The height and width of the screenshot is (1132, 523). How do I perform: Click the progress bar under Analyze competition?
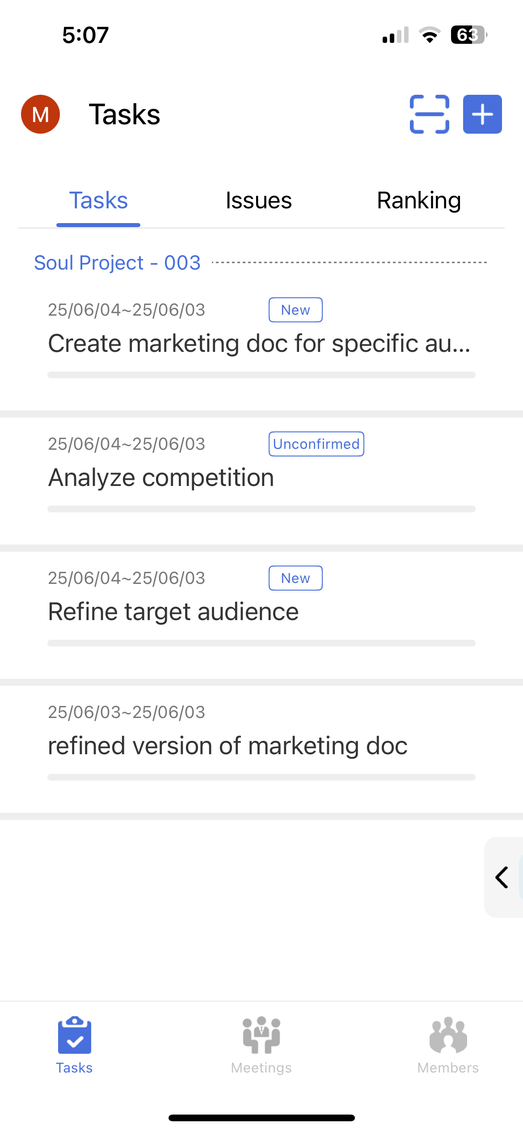tap(261, 509)
